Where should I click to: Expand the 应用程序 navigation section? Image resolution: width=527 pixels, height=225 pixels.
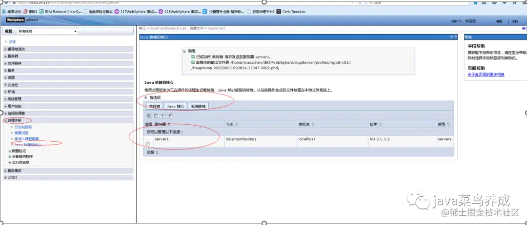[x=6, y=63]
